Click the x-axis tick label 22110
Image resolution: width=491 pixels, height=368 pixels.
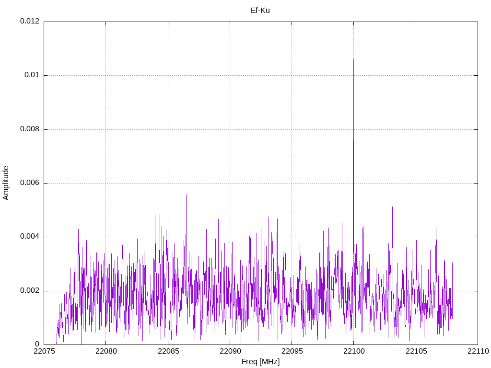[x=478, y=351]
